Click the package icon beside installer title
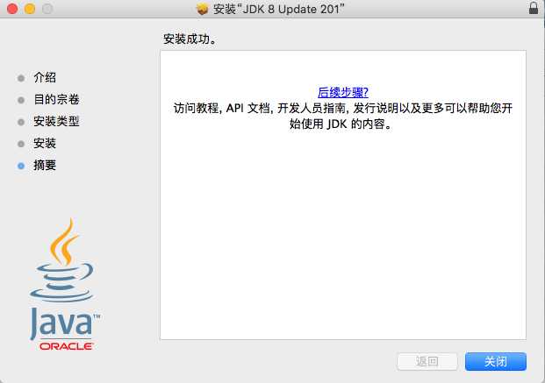 tap(202, 9)
